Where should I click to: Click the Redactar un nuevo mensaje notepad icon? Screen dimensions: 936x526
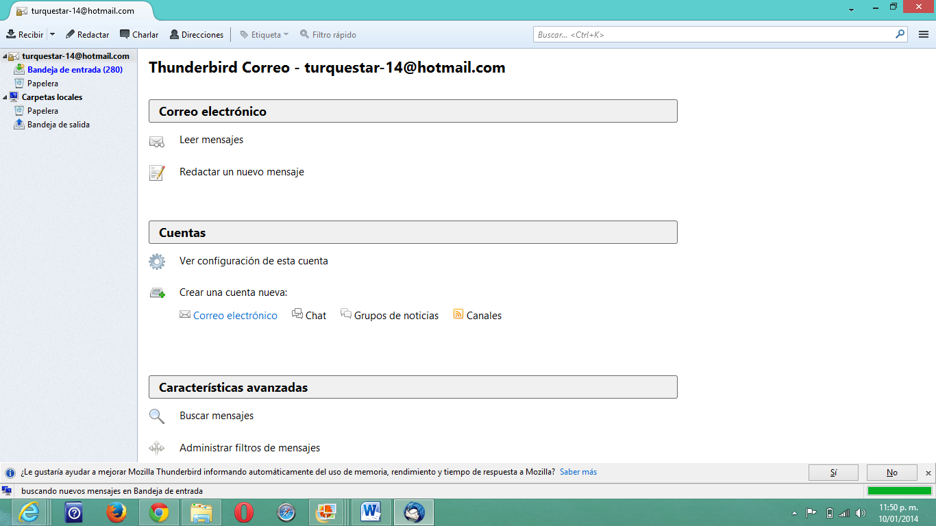point(157,173)
